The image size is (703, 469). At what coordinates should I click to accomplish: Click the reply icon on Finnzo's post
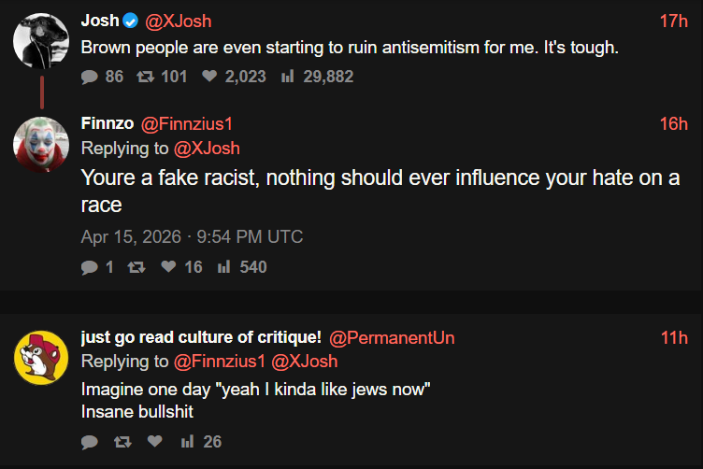point(90,267)
